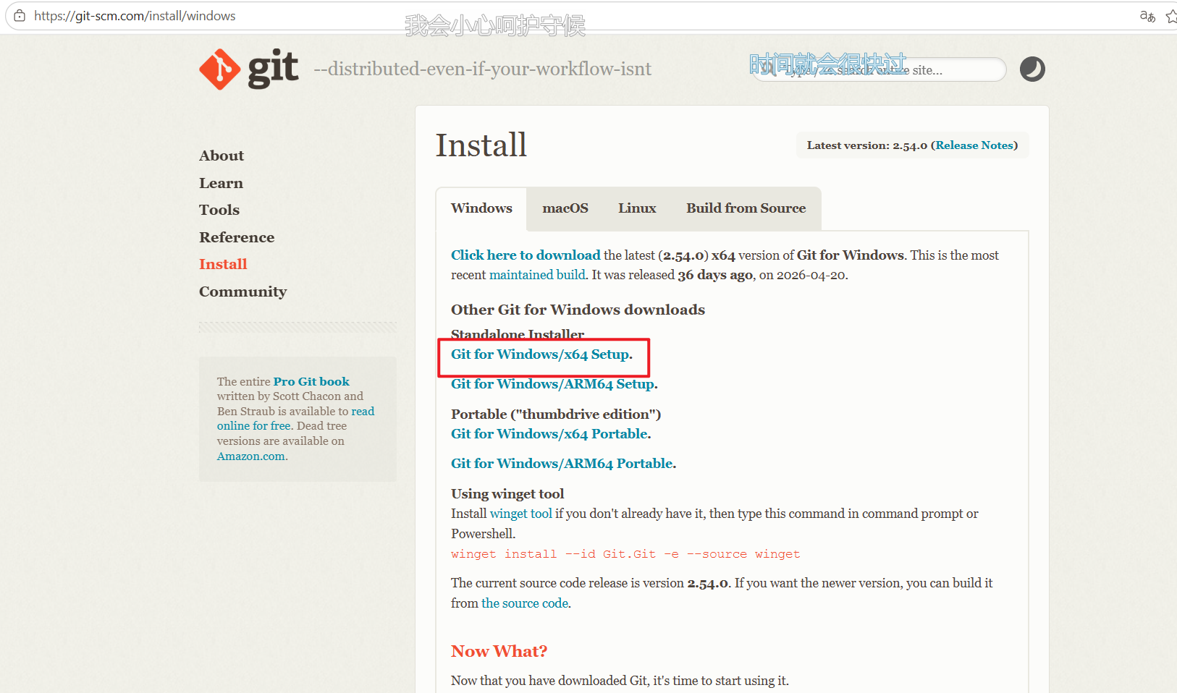Viewport: 1177px width, 693px height.
Task: Click the Git logo in the header
Action: pos(248,69)
